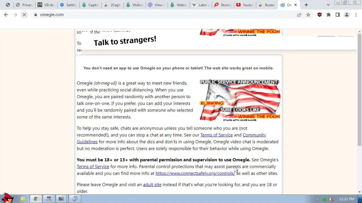Click the omegle.com address bar

(x=164, y=15)
